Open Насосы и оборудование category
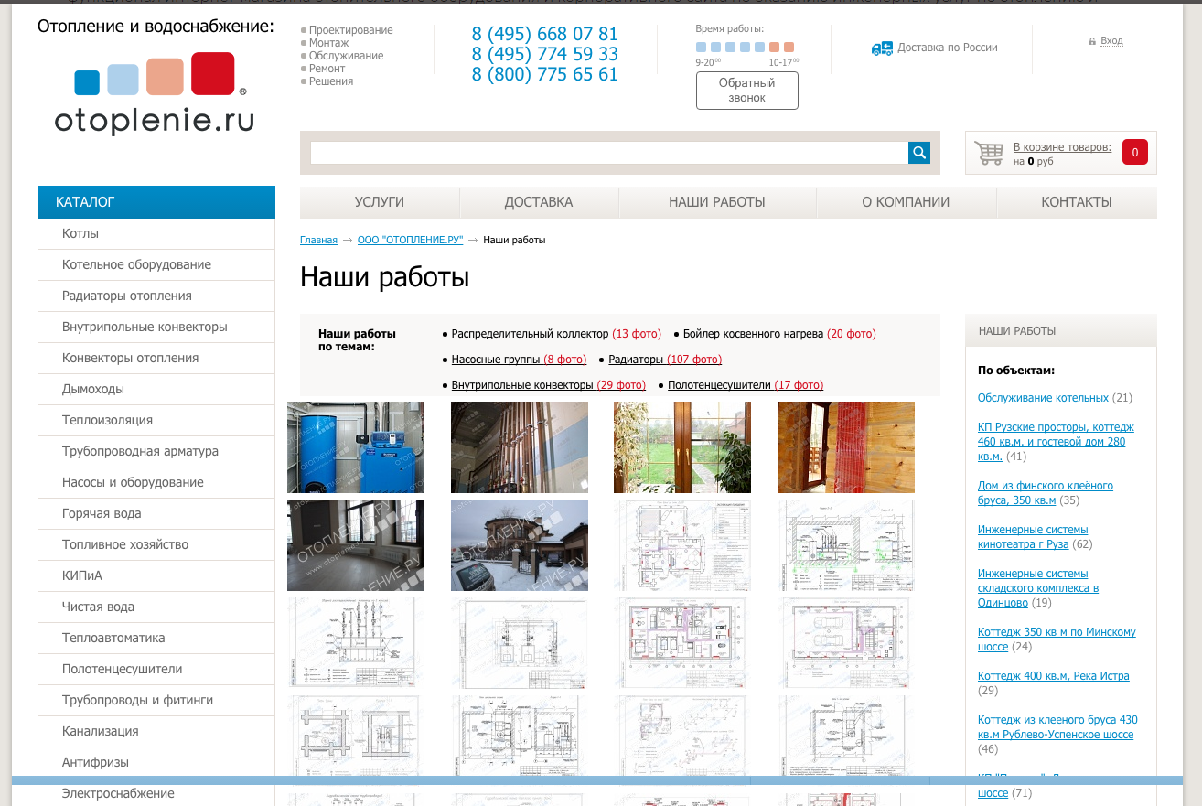The width and height of the screenshot is (1202, 806). (156, 483)
